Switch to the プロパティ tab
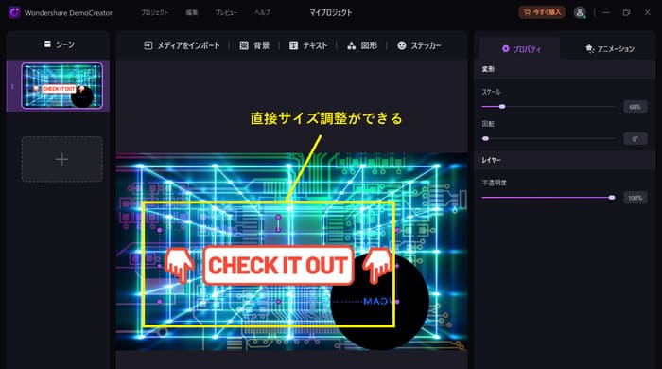 coord(521,49)
